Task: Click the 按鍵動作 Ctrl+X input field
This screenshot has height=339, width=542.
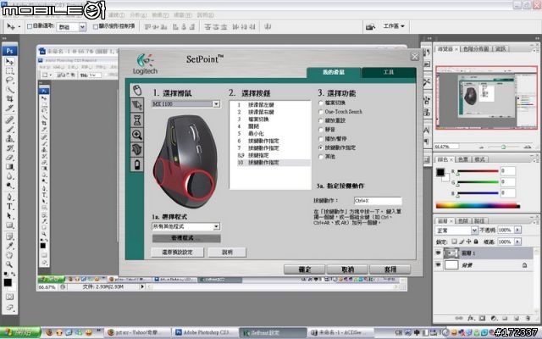Action: 378,201
